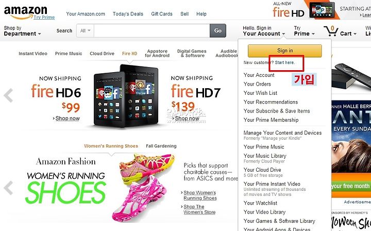Click the Fire HD tablets product image
This screenshot has width=371, height=231.
[126, 95]
